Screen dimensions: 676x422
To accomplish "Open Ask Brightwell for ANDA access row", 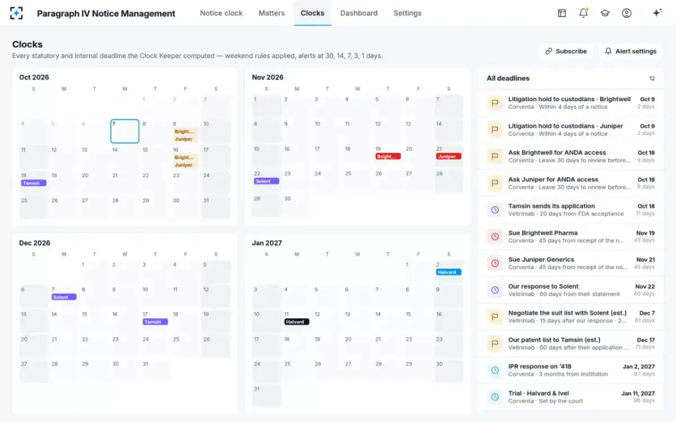I will pyautogui.click(x=571, y=156).
